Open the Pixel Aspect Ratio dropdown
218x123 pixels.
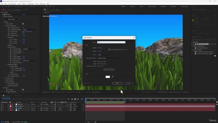(x=109, y=58)
